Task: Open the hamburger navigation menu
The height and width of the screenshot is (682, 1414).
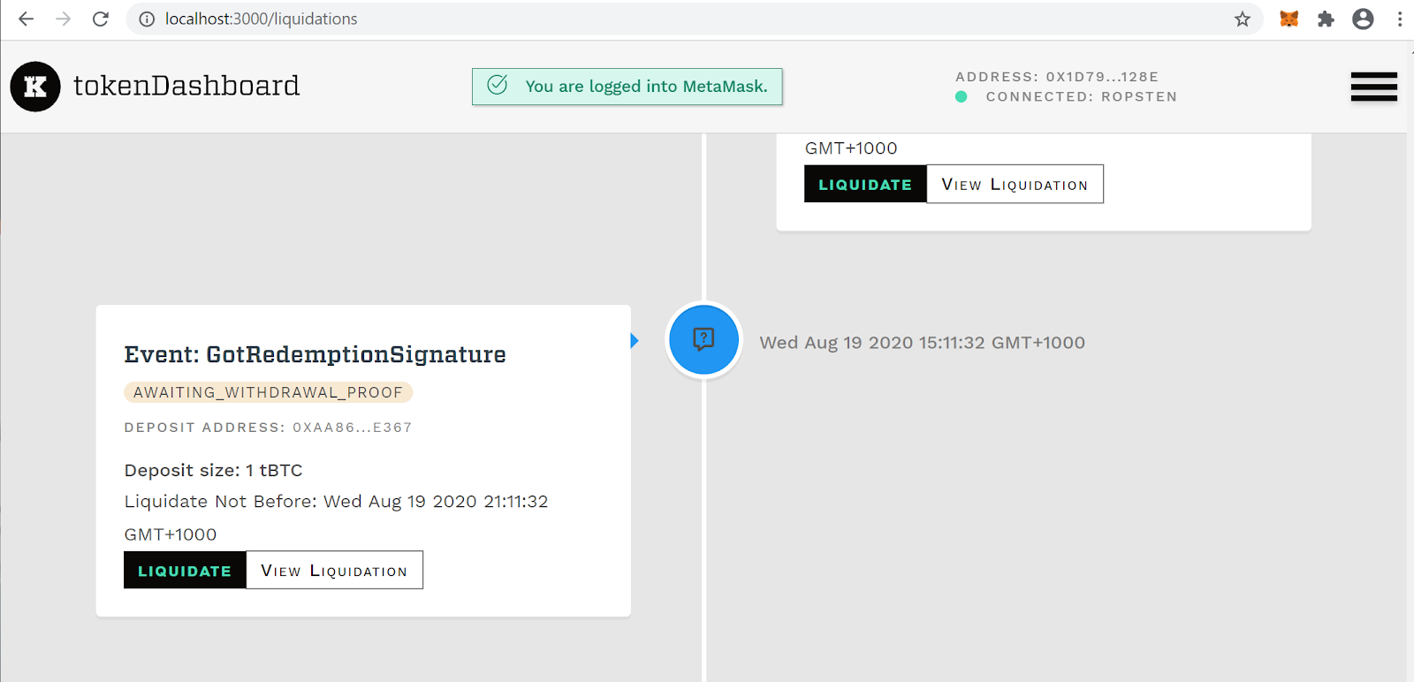Action: tap(1373, 87)
